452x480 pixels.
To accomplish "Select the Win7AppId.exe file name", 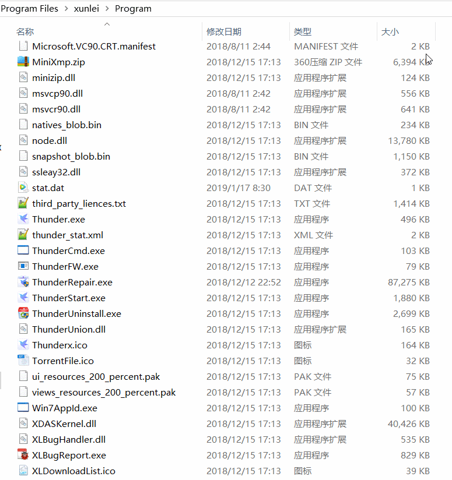I will click(x=65, y=408).
